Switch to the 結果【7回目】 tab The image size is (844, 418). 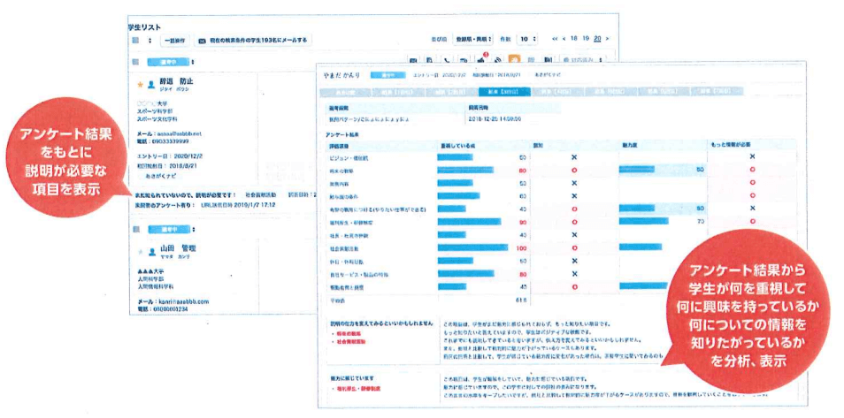click(716, 91)
